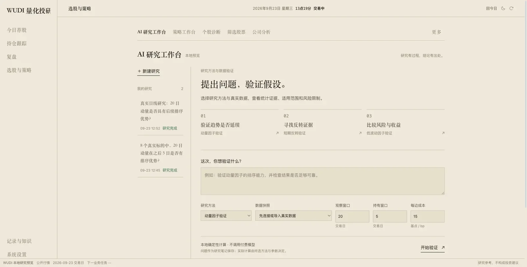Switch to 筛选股票 tab
This screenshot has height=267, width=527.
[x=236, y=32]
